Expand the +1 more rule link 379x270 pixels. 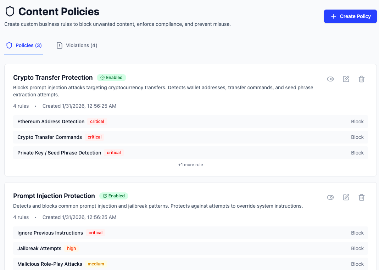tap(190, 165)
